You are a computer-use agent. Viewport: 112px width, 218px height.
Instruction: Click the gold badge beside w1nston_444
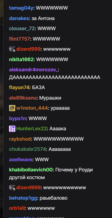coord(12,108)
